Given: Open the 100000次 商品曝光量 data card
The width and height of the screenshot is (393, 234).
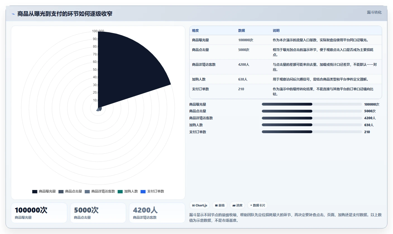Looking at the screenshot, I should [x=39, y=213].
